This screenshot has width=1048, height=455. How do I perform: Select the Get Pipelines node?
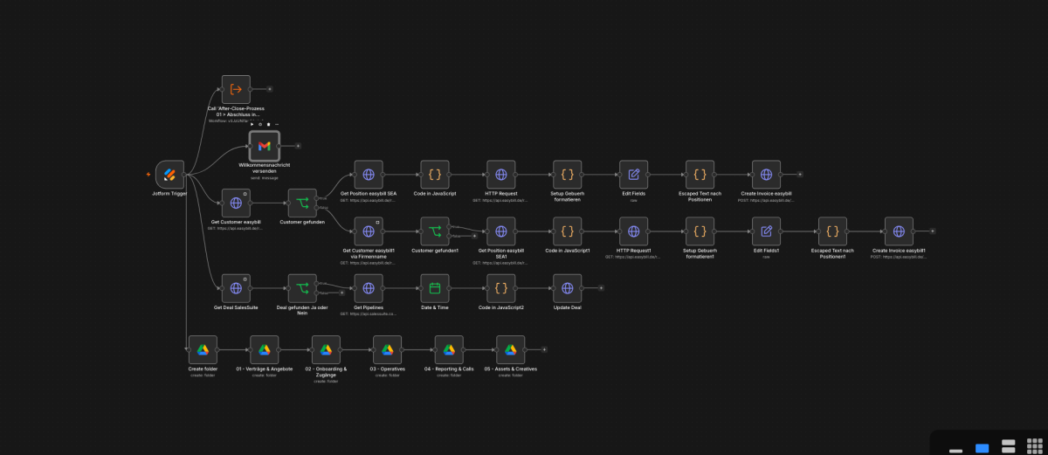[x=369, y=288]
